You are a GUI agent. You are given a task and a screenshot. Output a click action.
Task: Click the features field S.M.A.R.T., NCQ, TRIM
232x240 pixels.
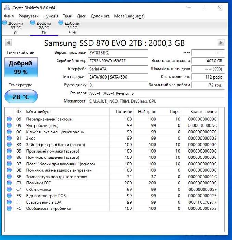[156, 101]
